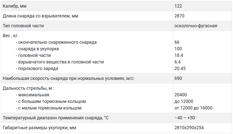Click 'с большим тормозным кольцом' line
The height and width of the screenshot is (134, 233).
pos(51,101)
